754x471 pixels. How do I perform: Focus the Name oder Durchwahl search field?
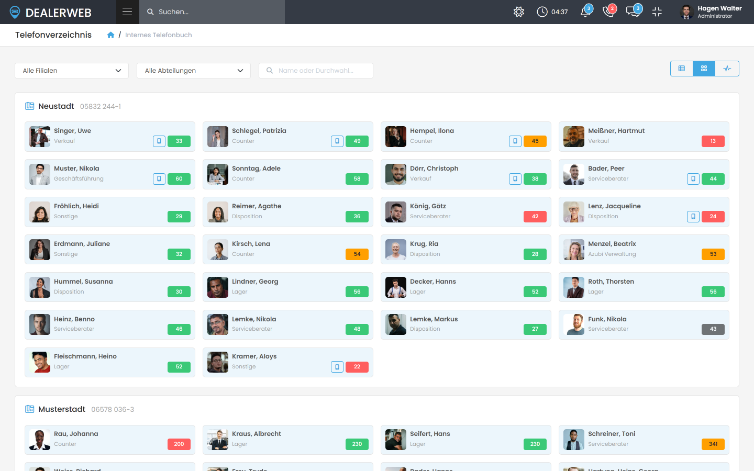click(x=316, y=71)
